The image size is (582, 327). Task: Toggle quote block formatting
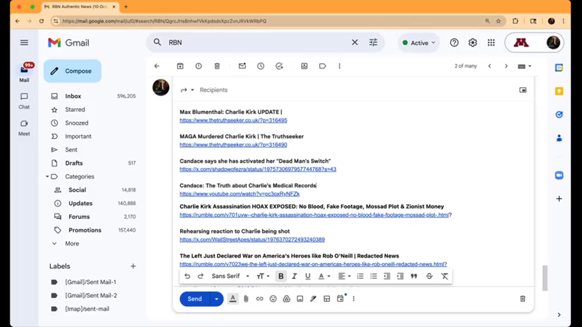[414, 276]
